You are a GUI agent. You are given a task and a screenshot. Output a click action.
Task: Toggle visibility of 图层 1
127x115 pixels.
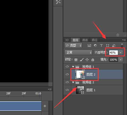[67, 90]
